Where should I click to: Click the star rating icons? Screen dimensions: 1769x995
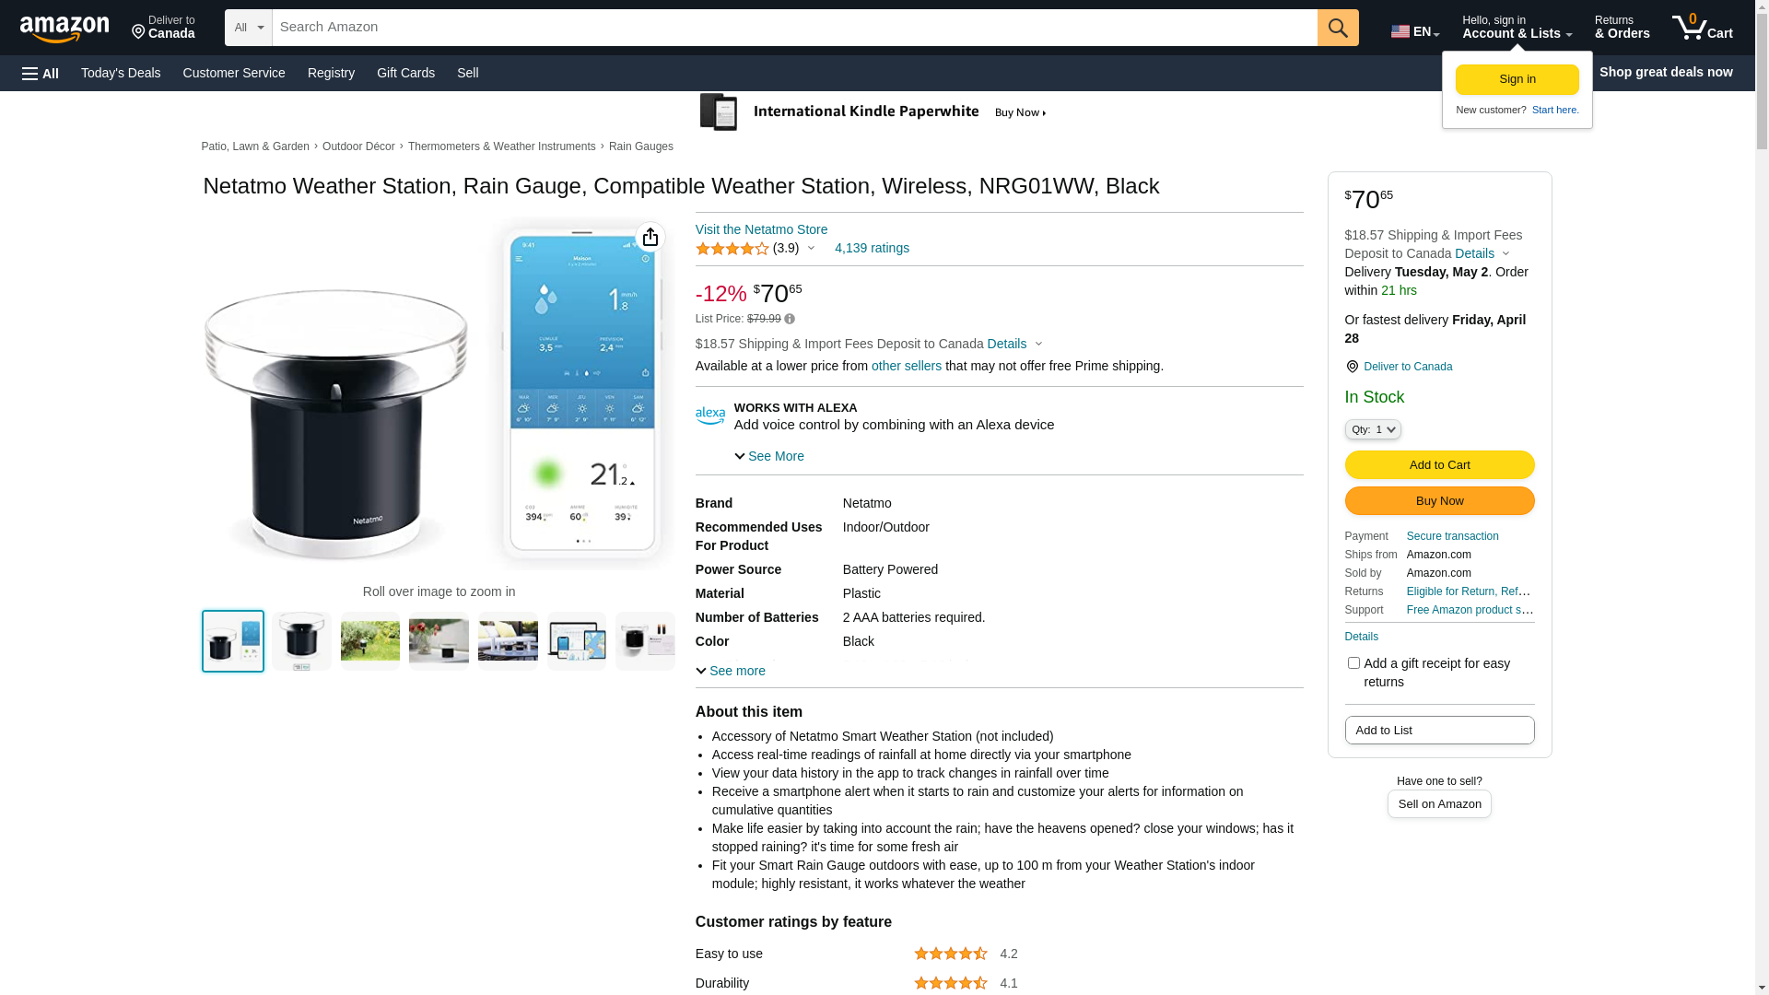click(x=732, y=249)
